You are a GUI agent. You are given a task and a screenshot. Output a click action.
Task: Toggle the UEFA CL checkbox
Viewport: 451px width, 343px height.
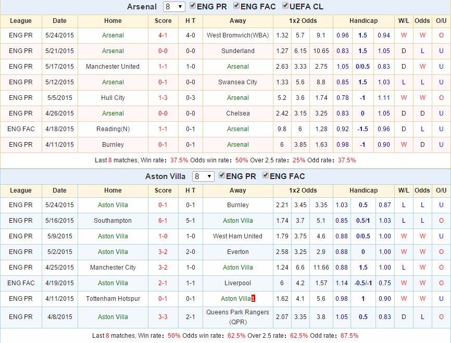click(x=285, y=5)
